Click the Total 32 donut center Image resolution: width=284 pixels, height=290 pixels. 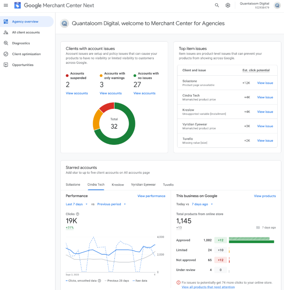click(114, 123)
